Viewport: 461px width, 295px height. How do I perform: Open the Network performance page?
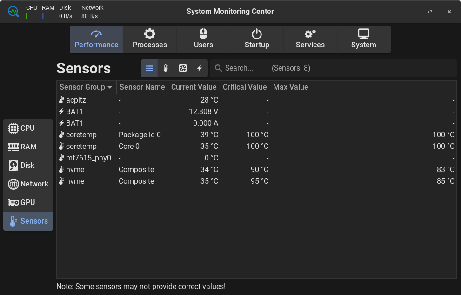(28, 184)
